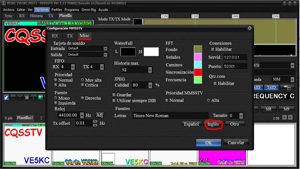The image size is (300, 169).
Task: Open the 30M band dropdown in main window
Action: pos(292,79)
